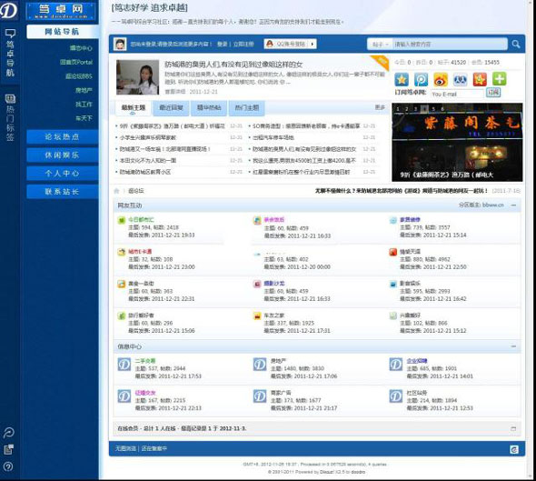Switch to the 热门主题 tab
This screenshot has height=481, width=536.
click(x=246, y=108)
